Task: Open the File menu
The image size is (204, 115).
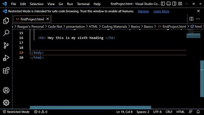Action: 13,4
